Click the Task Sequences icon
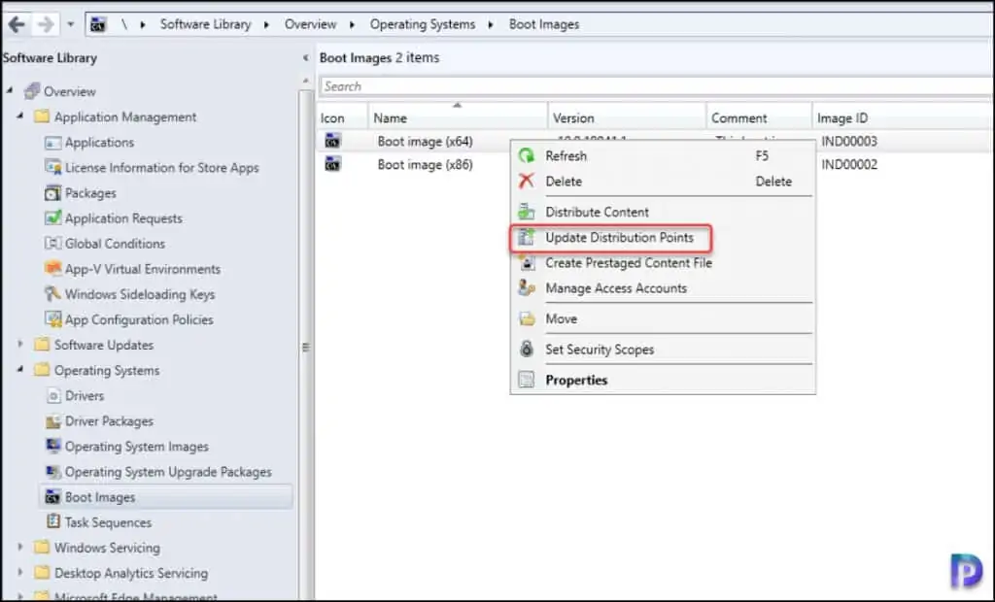The height and width of the screenshot is (602, 995). click(x=52, y=522)
